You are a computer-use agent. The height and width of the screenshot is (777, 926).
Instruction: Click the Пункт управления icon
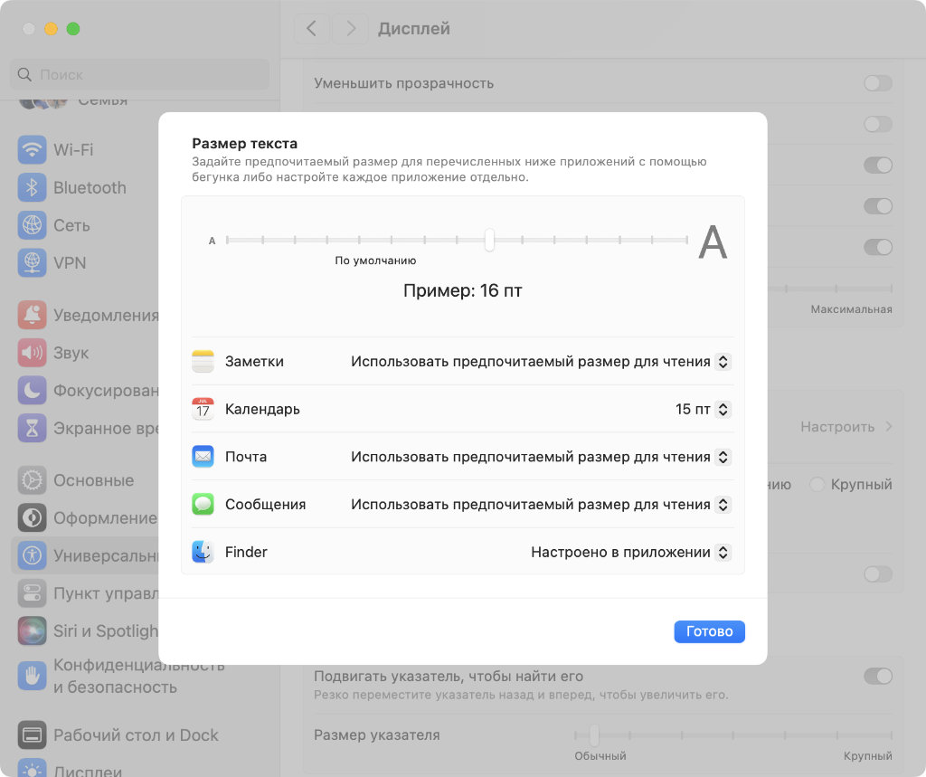click(32, 593)
